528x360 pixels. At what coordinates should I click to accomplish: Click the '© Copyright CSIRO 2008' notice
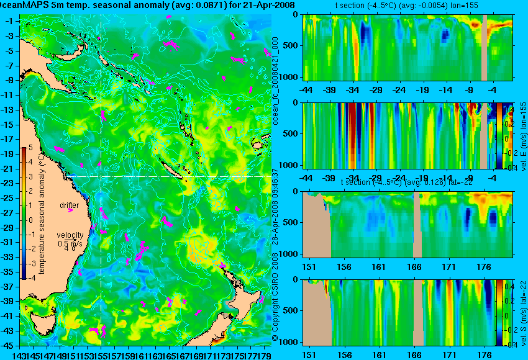pyautogui.click(x=275, y=297)
